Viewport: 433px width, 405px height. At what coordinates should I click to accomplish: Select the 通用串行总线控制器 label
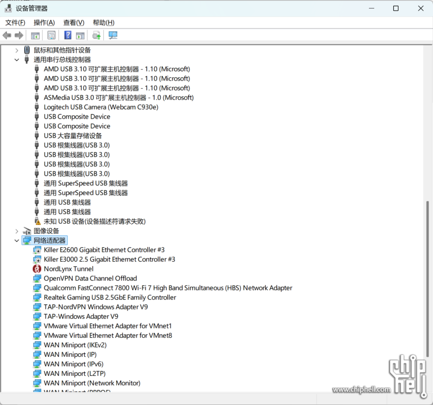[62, 60]
